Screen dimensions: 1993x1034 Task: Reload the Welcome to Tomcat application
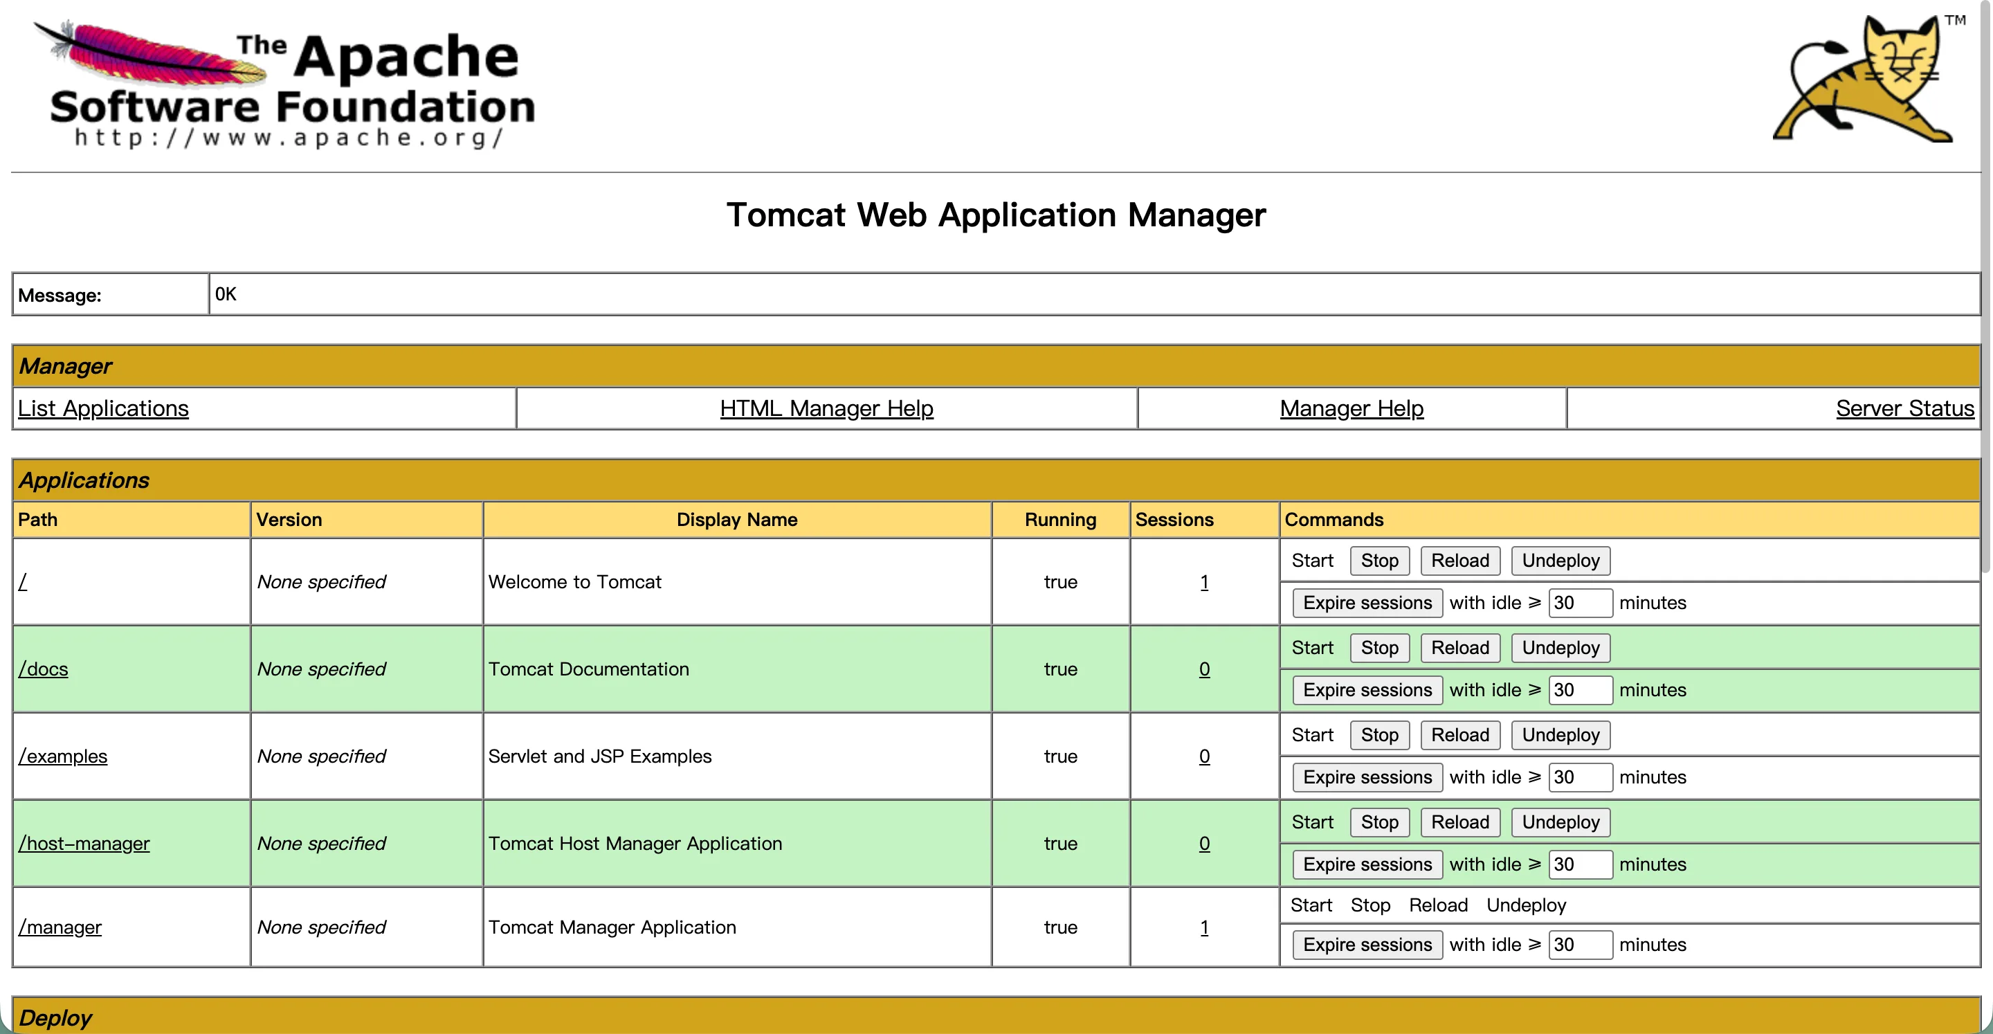click(x=1460, y=561)
